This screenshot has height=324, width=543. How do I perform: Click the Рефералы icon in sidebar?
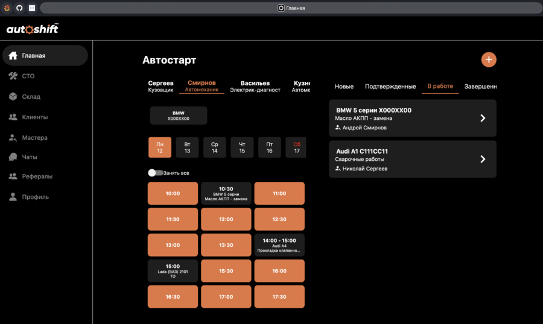[13, 176]
